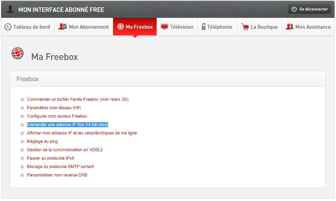
Task: Open Mon Assistance tab
Action: pos(308,27)
